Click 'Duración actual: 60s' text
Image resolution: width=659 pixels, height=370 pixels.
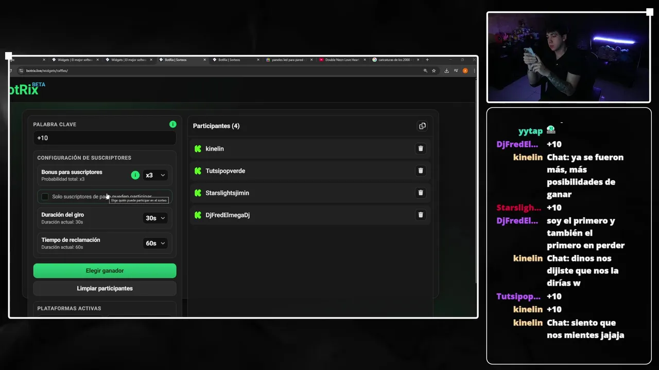point(62,247)
